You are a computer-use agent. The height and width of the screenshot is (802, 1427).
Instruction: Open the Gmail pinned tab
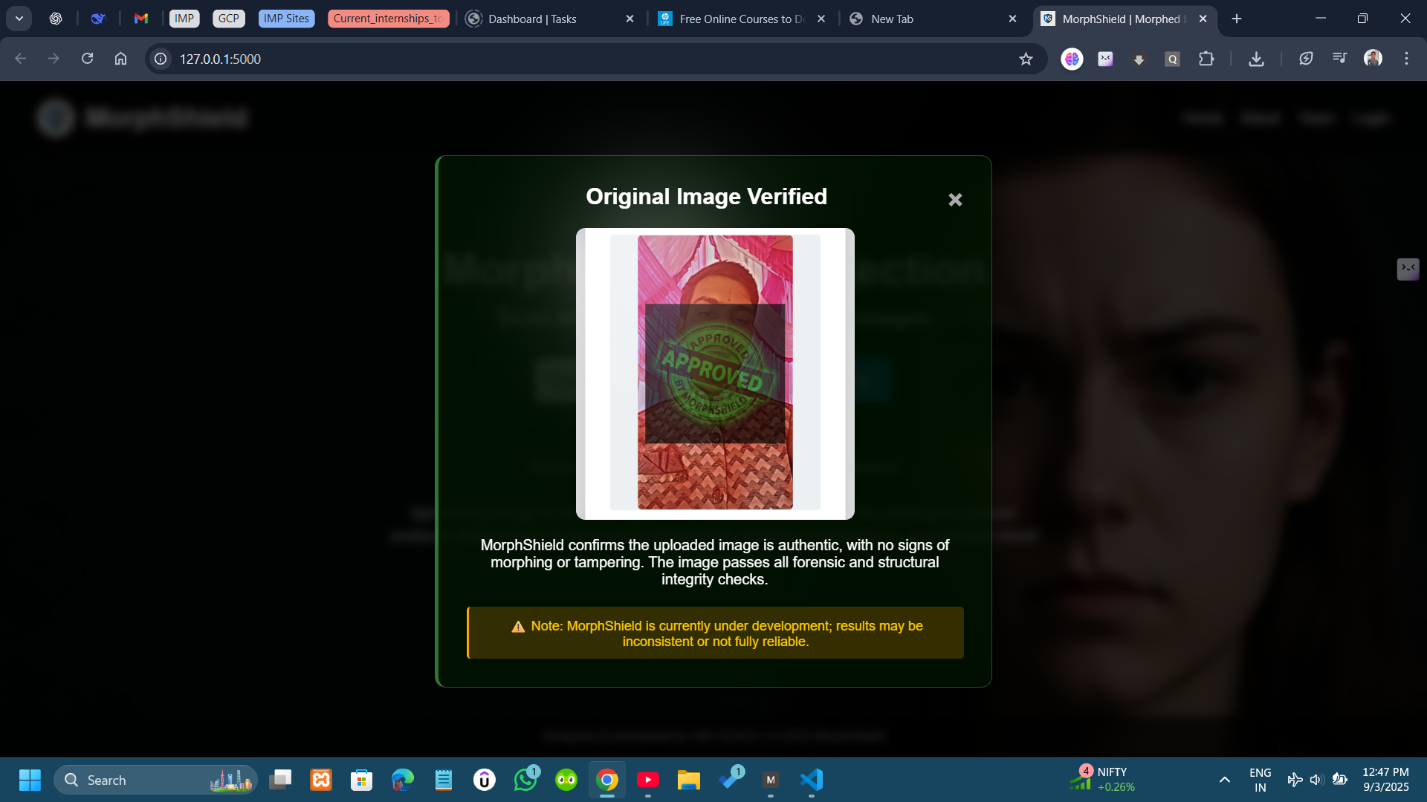point(141,19)
